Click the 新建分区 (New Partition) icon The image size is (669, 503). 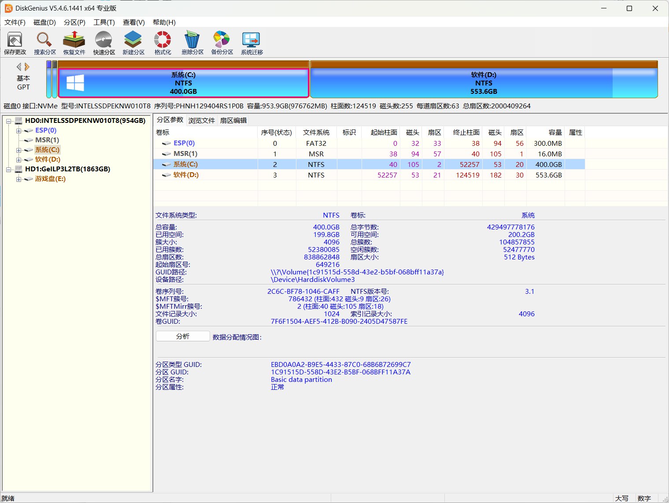click(x=133, y=42)
